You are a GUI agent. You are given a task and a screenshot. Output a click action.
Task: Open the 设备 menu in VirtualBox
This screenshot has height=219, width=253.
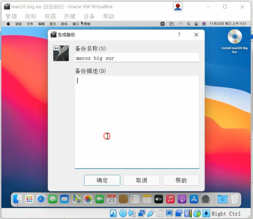point(89,16)
